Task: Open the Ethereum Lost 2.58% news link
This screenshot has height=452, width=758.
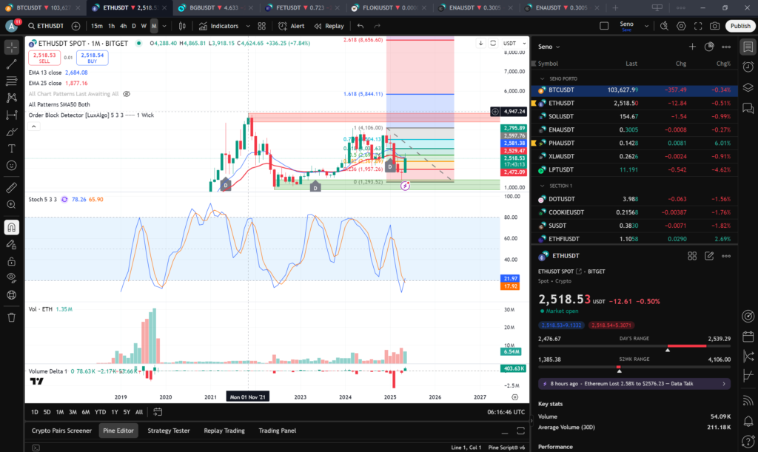Action: coord(634,383)
